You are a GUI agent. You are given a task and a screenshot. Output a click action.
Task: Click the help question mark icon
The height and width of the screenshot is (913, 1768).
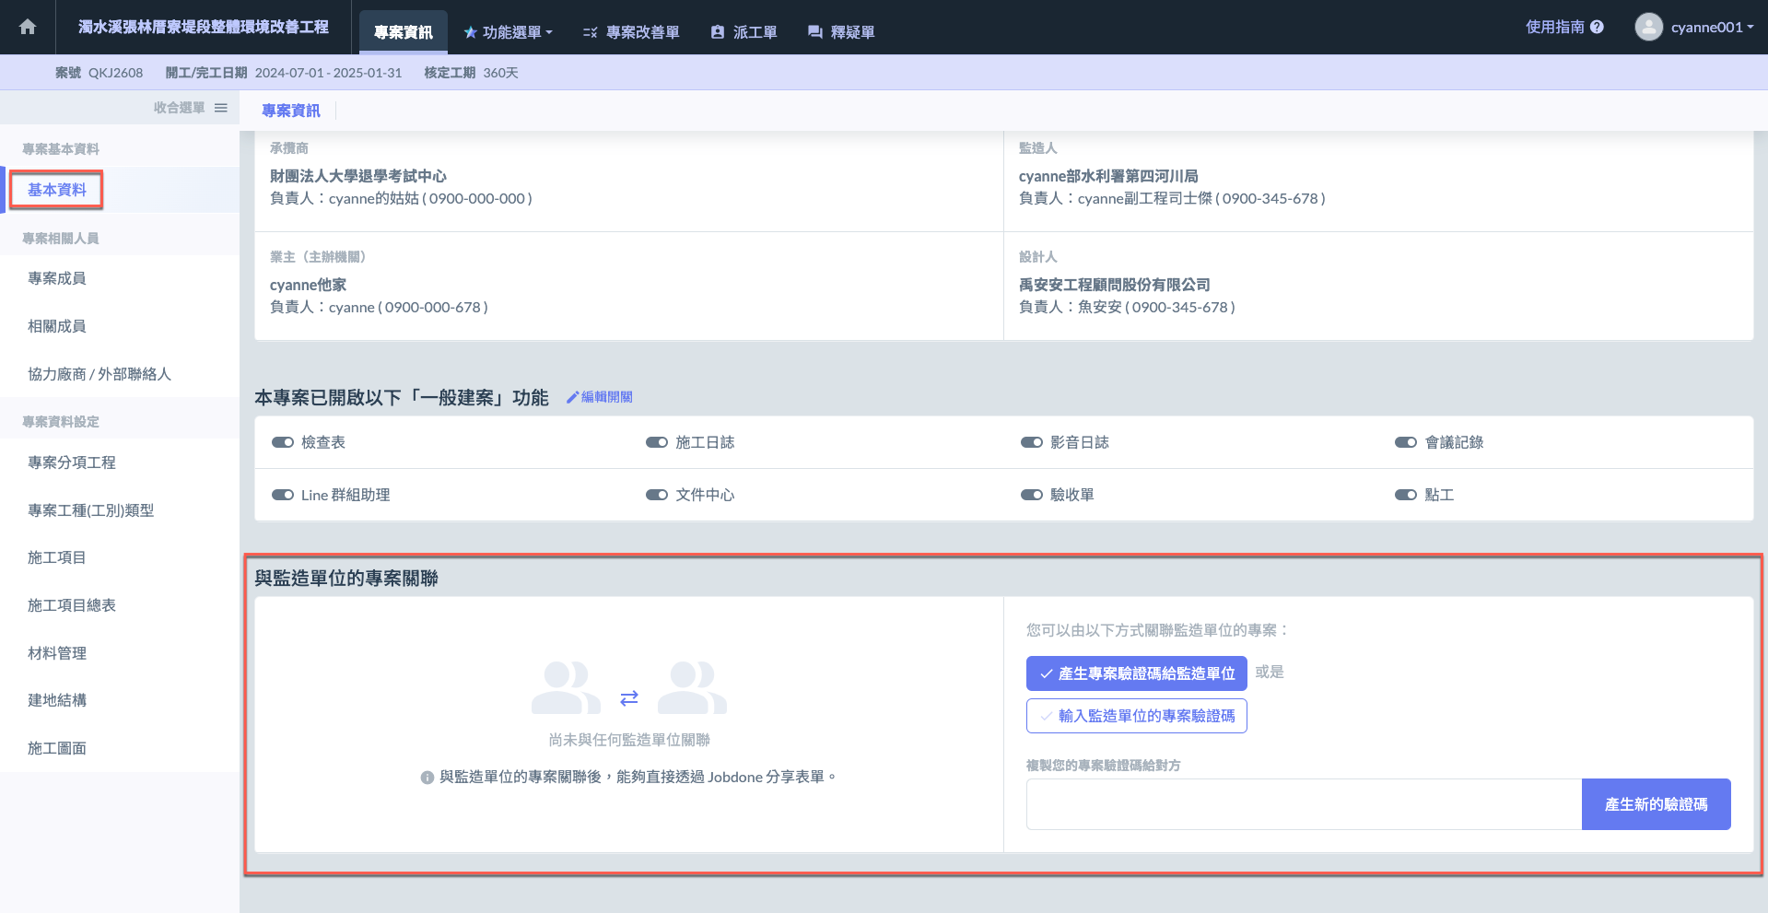1597,27
